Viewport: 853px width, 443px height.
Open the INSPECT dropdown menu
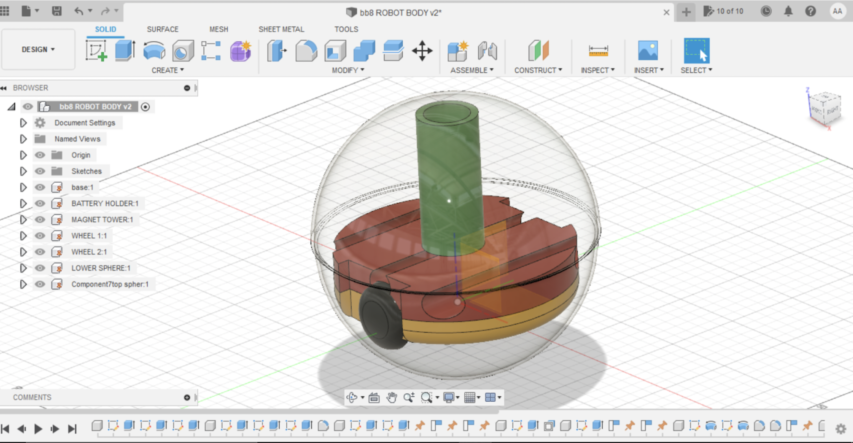tap(598, 70)
